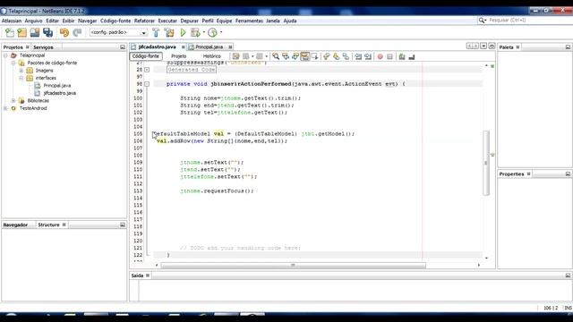This screenshot has width=573, height=322.
Task: Open the Ajuda menu
Action: 290,21
